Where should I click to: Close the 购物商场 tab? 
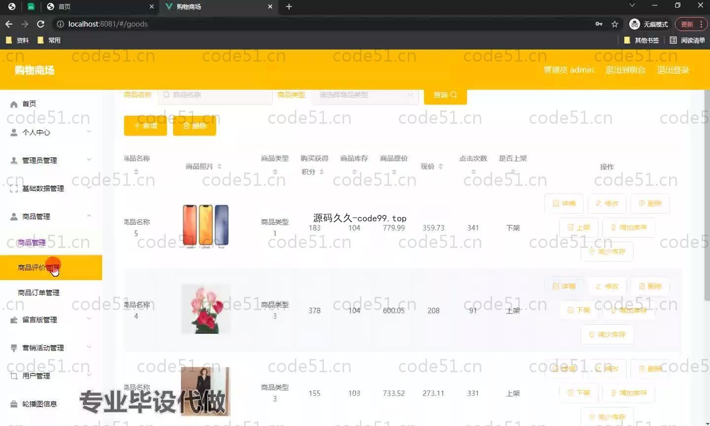270,6
